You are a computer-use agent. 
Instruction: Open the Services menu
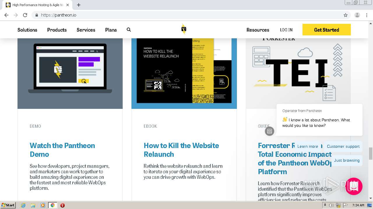[86, 30]
